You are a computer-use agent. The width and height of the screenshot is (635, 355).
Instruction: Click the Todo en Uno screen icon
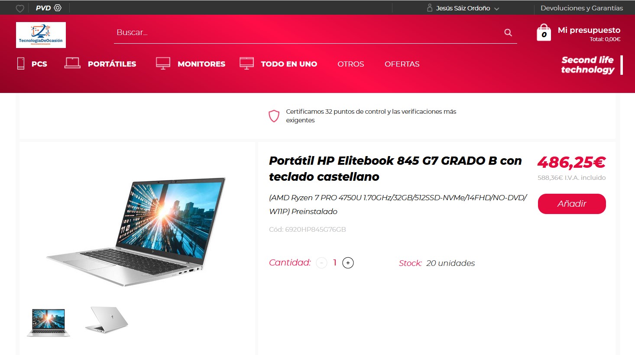point(246,63)
